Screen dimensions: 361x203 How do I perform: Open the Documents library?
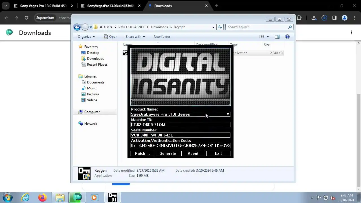96,82
